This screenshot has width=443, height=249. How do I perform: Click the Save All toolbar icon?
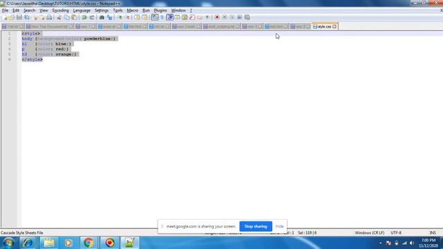pos(27,17)
